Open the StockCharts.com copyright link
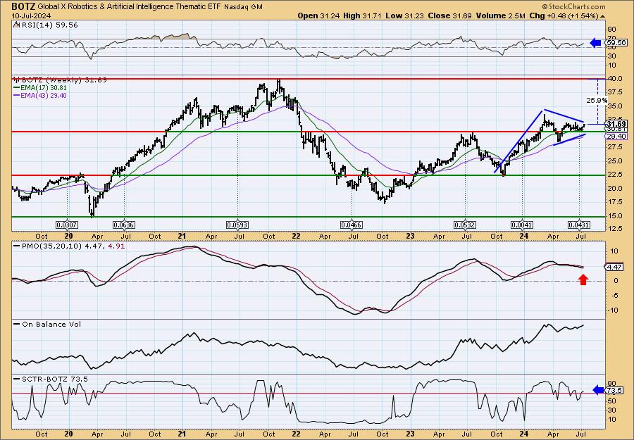 573,6
